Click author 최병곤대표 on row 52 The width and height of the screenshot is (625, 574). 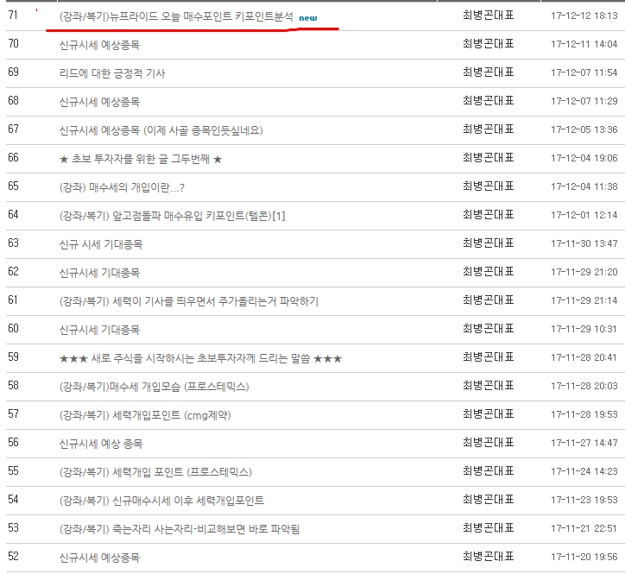[x=489, y=557]
